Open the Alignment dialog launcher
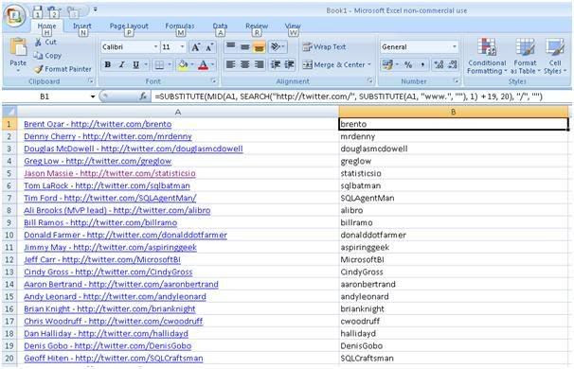 pos(370,80)
